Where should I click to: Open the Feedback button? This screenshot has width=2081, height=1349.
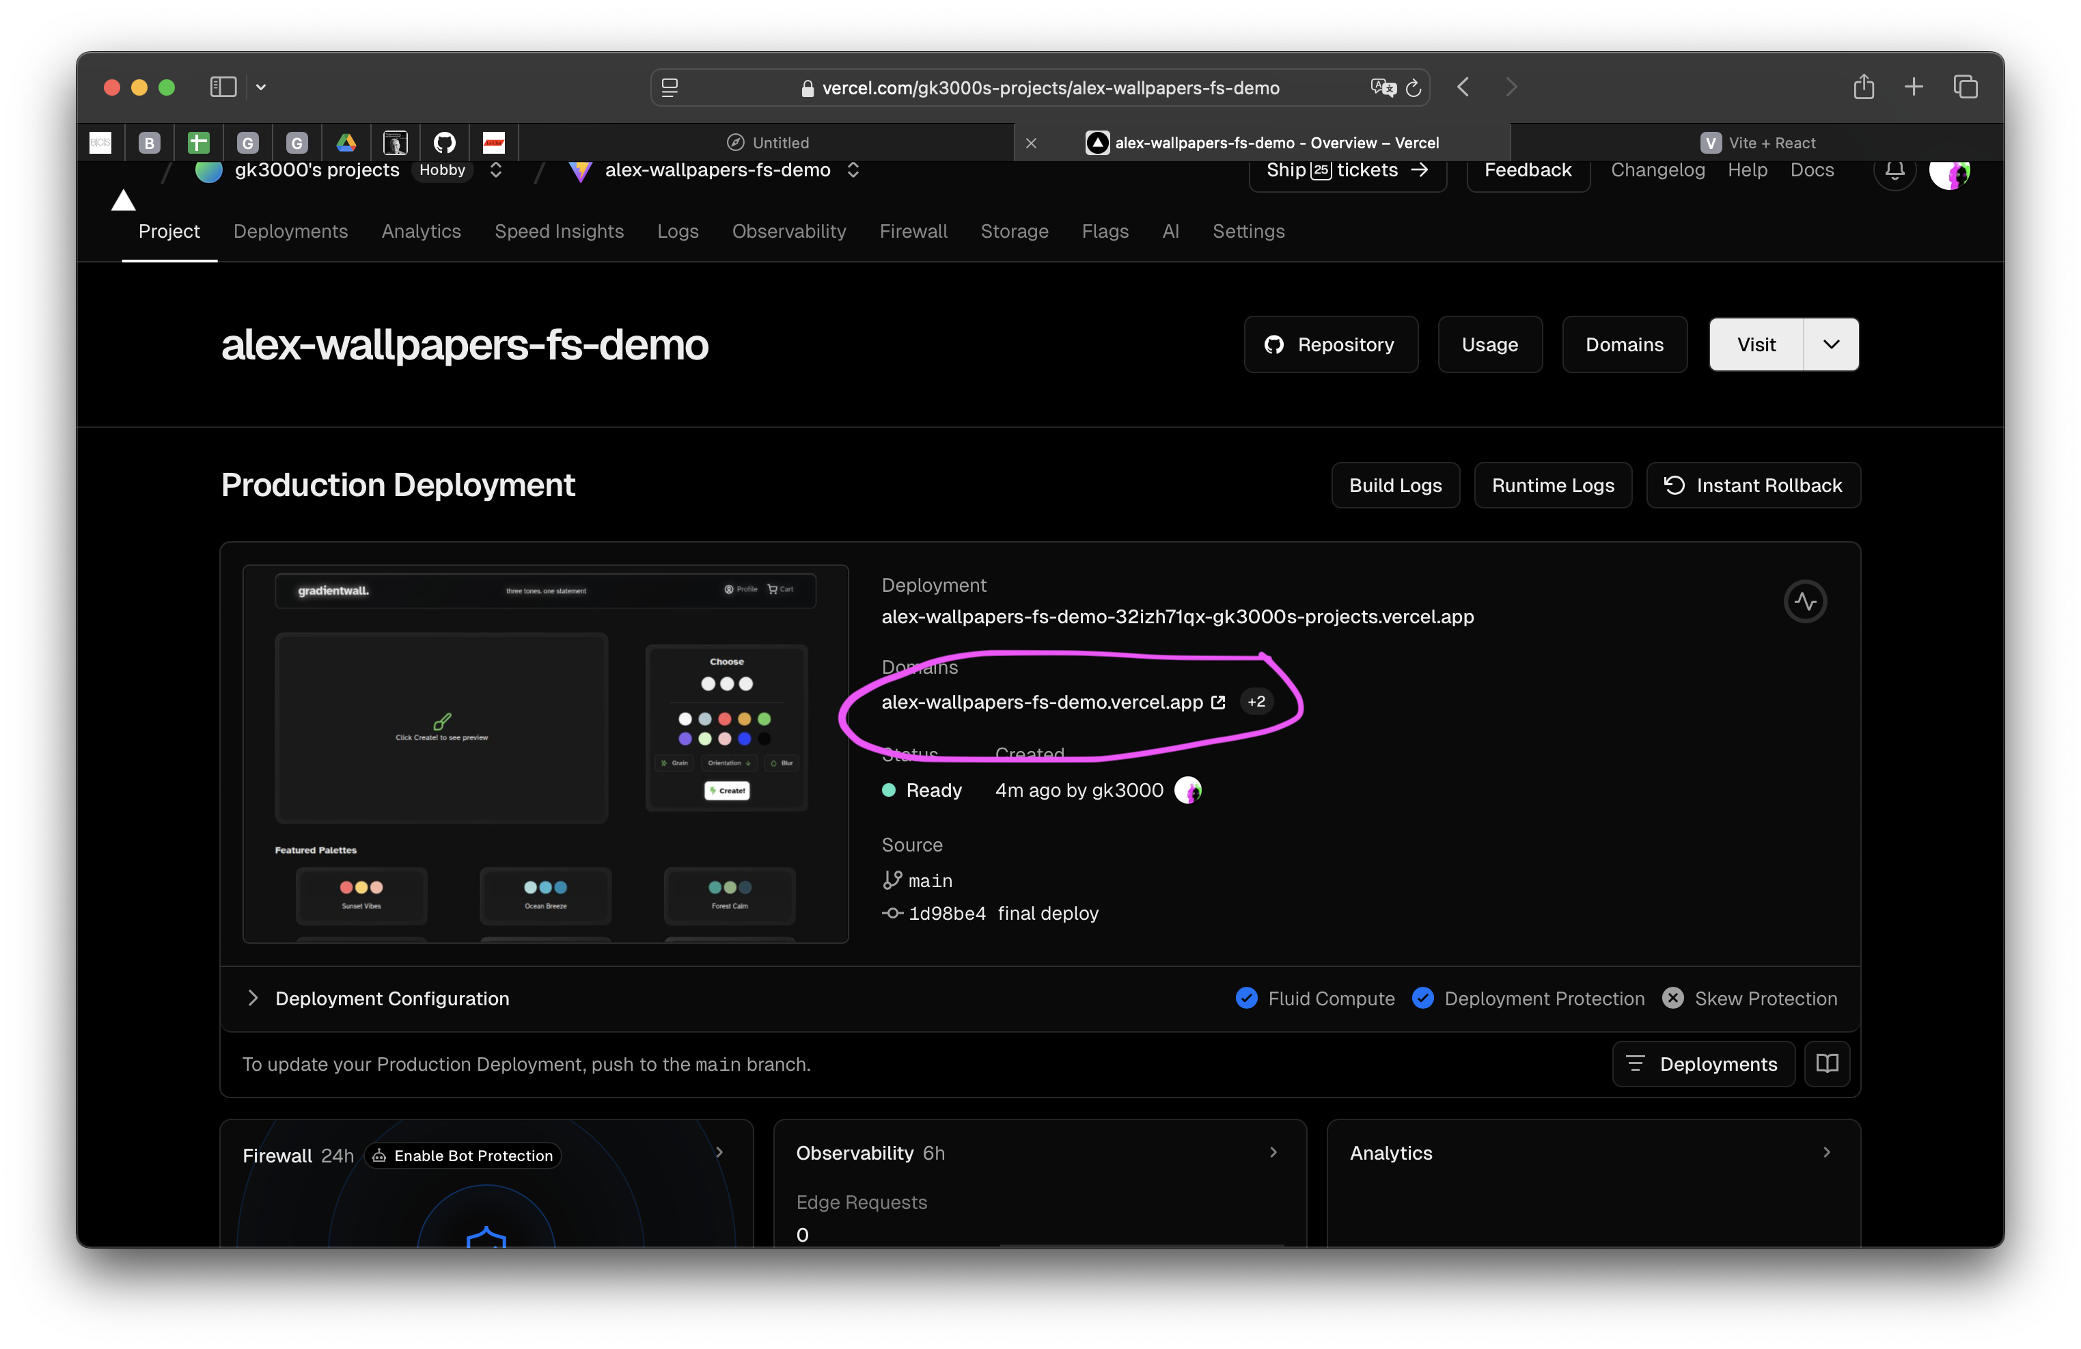click(x=1528, y=171)
